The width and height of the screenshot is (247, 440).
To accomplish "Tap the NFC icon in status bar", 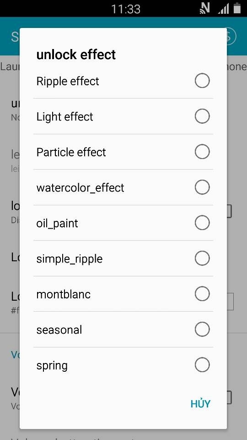I will 205,8.
